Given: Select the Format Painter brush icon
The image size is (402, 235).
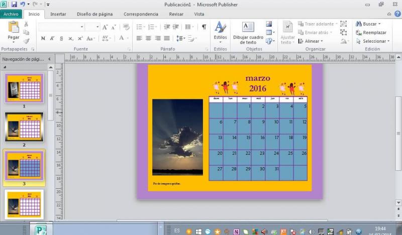Looking at the screenshot, I should pos(27,41).
